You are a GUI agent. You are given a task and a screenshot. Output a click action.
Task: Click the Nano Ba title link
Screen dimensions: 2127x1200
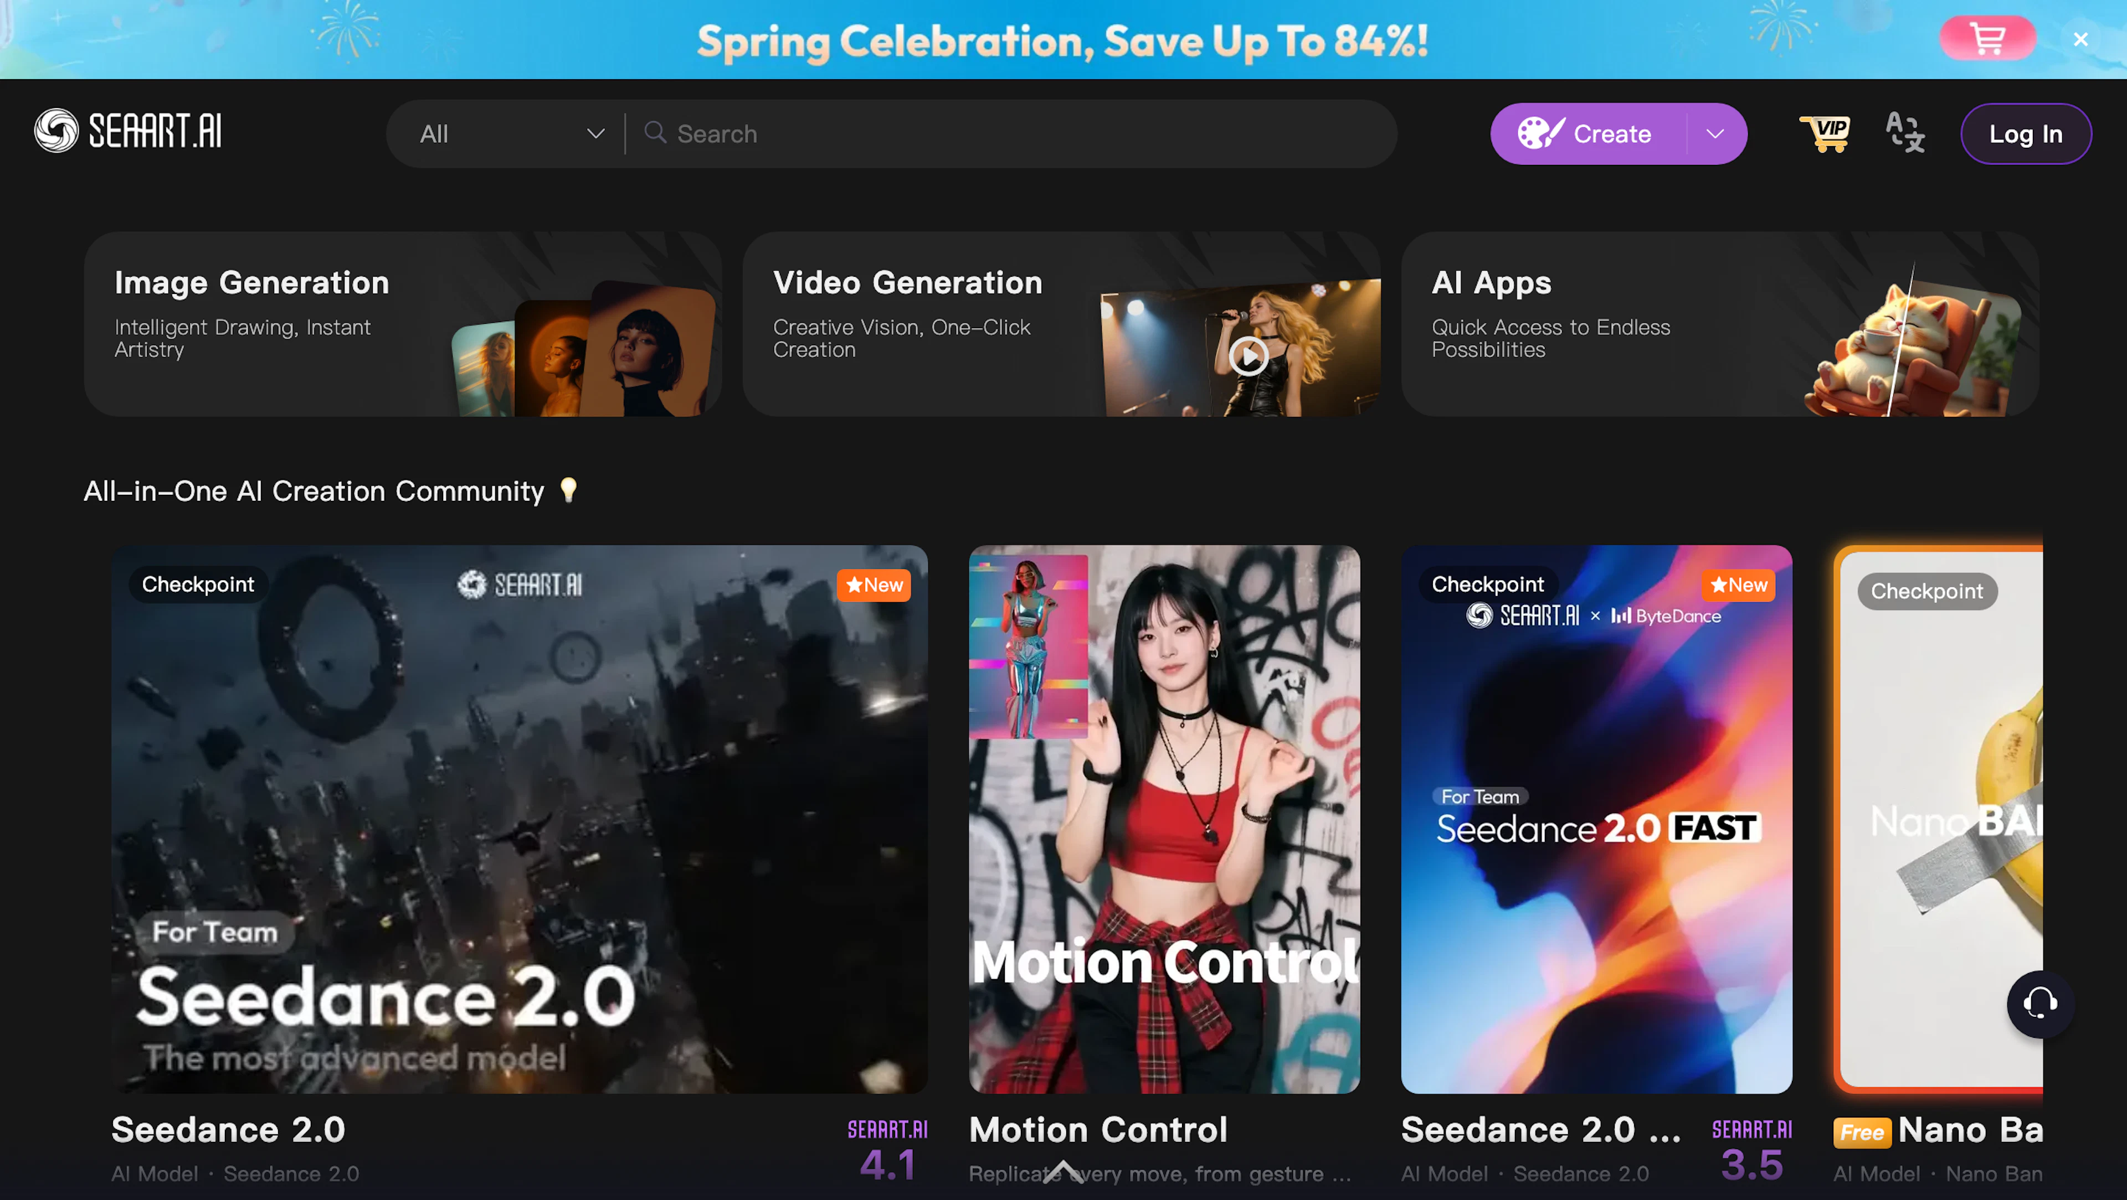tap(1971, 1130)
